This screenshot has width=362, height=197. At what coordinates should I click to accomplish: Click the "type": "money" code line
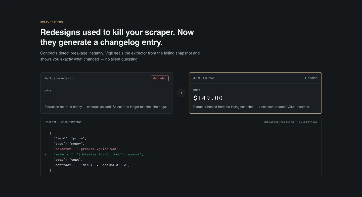69,144
